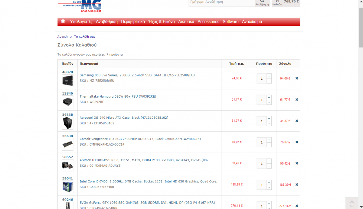Open the Ήχος & Εικόνα menu
Image resolution: width=363 pixels, height=209 pixels.
pos(162,22)
